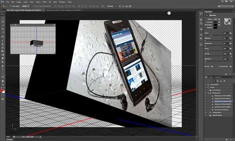Toggle visibility of Background Extrusion Material
The image size is (235, 141).
pyautogui.click(x=205, y=101)
